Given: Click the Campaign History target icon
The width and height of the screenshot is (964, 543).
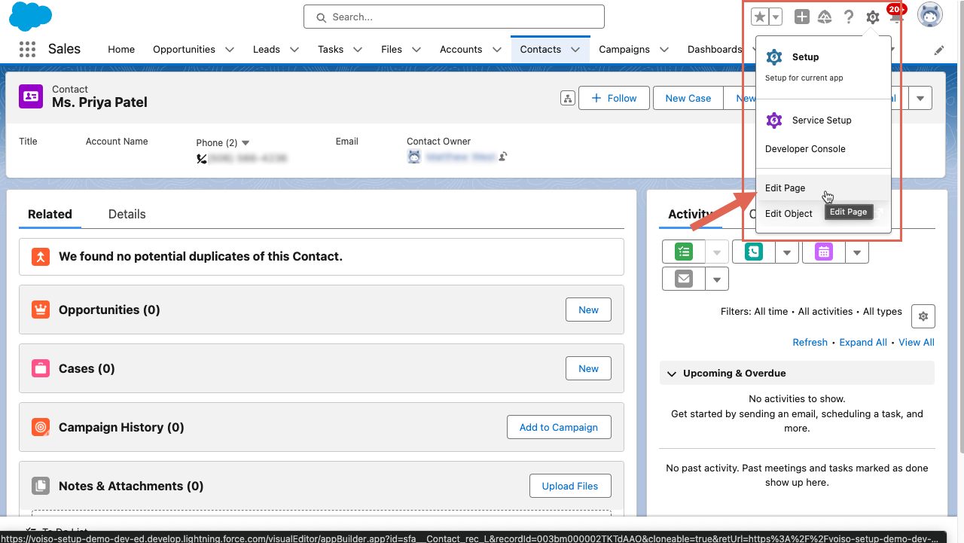Looking at the screenshot, I should 41,427.
